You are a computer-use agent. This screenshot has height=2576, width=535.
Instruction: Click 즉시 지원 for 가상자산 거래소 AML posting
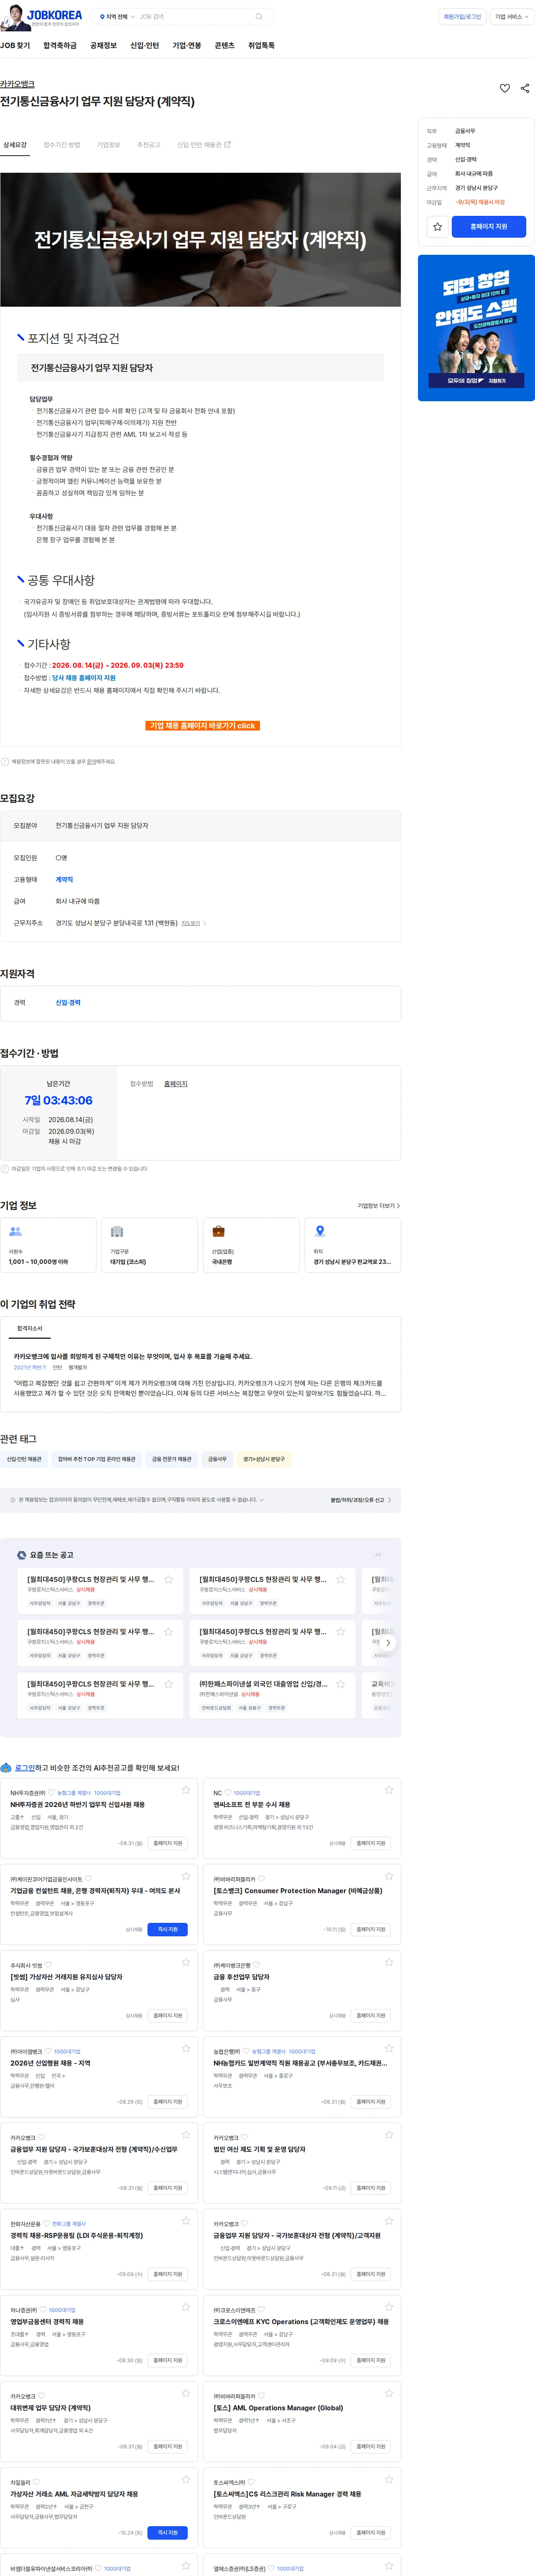pos(168,2533)
